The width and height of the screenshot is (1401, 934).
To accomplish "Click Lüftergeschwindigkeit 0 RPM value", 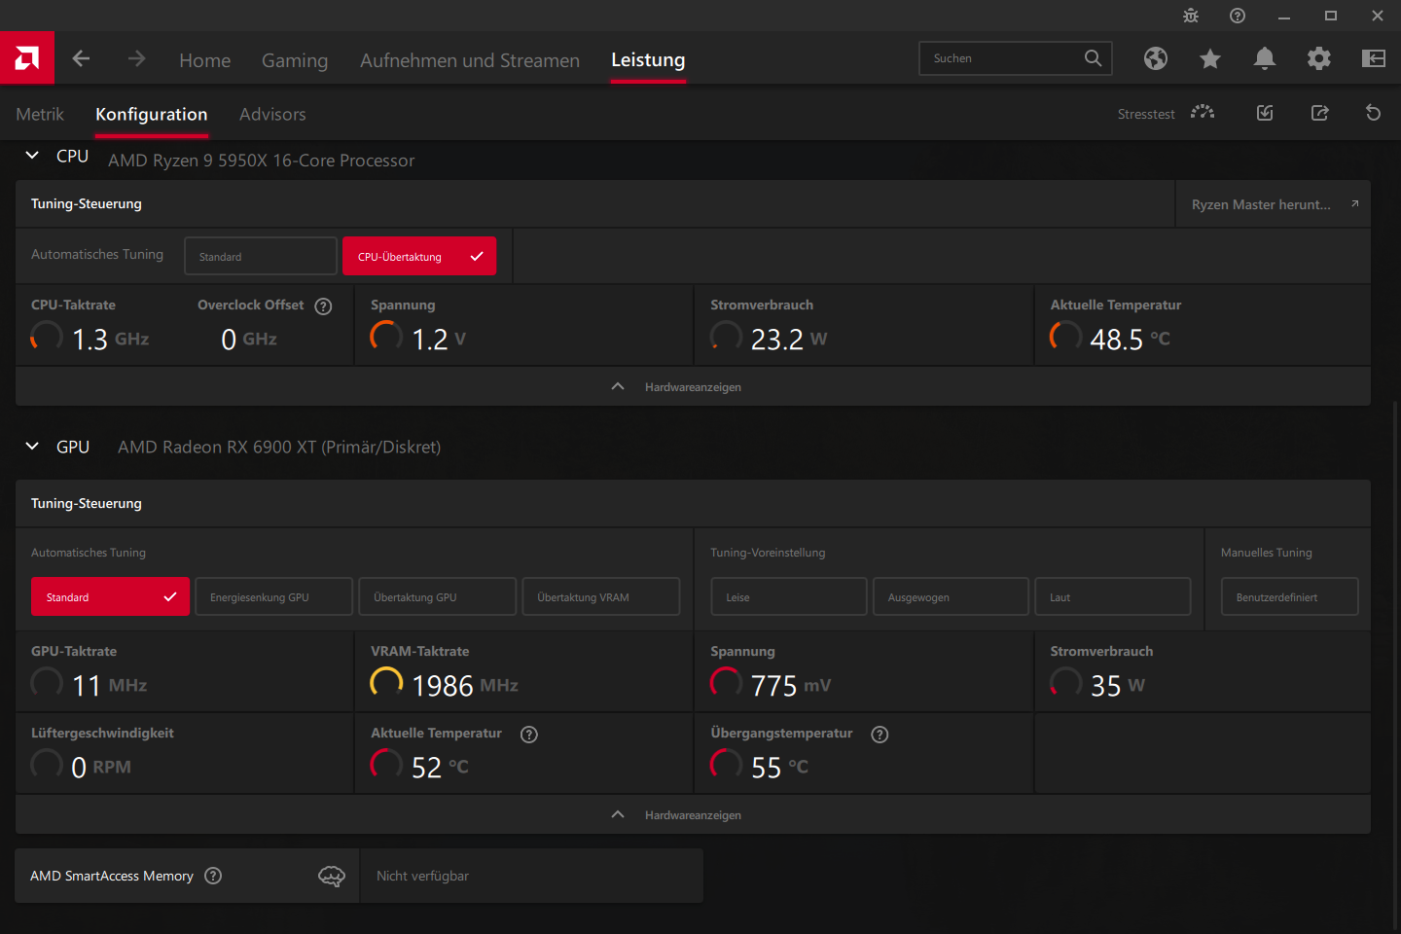I will [101, 767].
